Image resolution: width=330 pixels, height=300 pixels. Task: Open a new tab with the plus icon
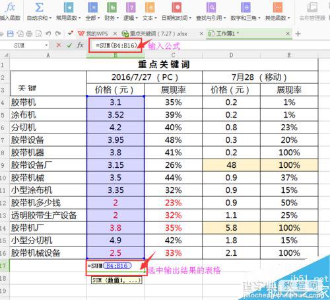(x=298, y=34)
